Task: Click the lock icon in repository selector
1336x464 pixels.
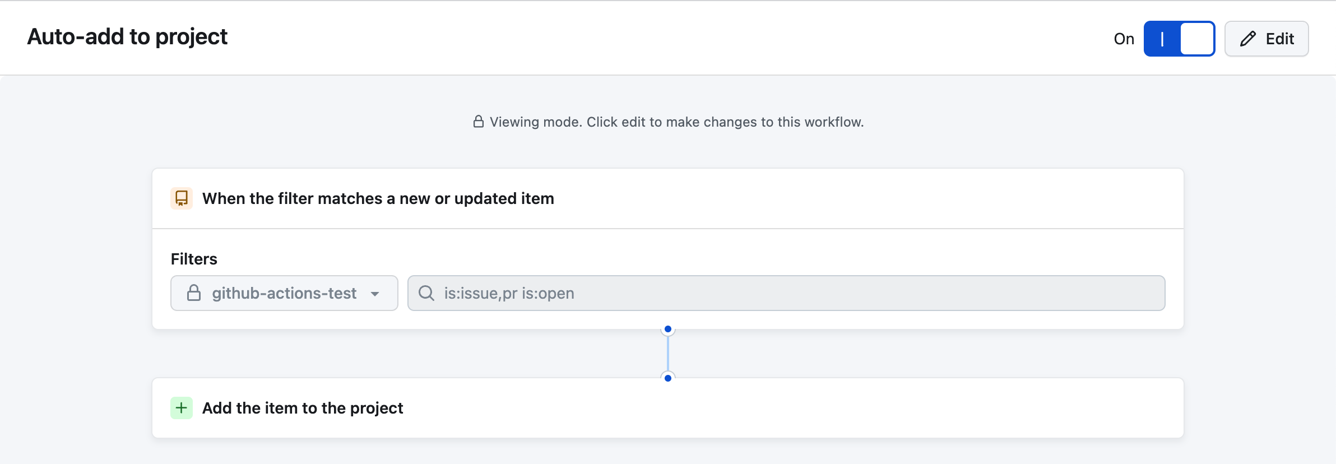Action: (x=194, y=293)
